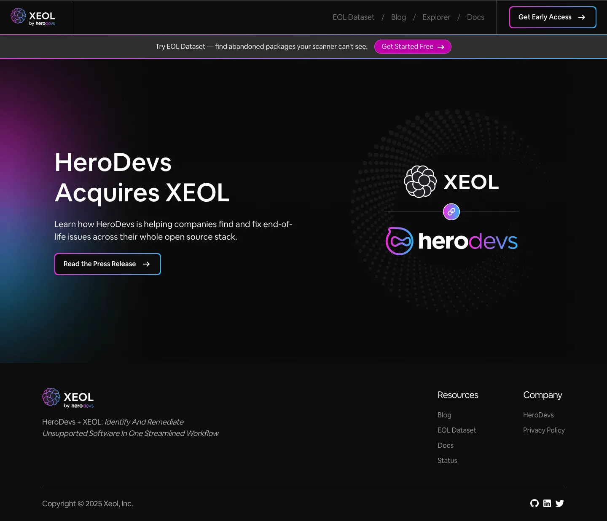Open Docs in the top navigation

point(475,17)
